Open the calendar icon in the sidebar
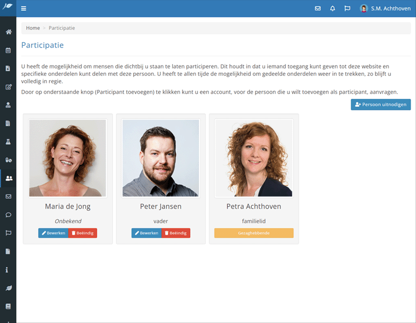 tap(8, 50)
